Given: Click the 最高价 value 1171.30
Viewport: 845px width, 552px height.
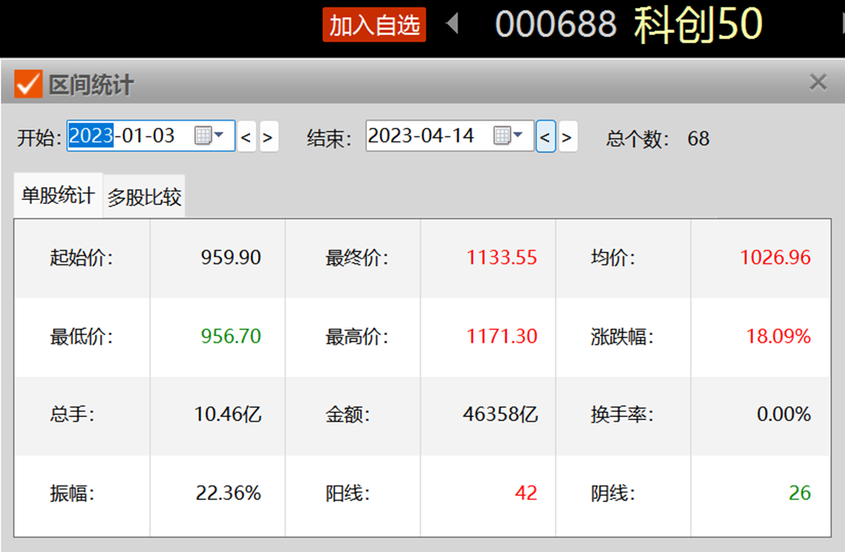Looking at the screenshot, I should click(502, 337).
